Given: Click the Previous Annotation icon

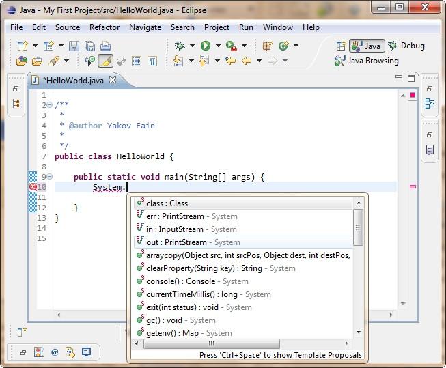Looking at the screenshot, I should [204, 61].
